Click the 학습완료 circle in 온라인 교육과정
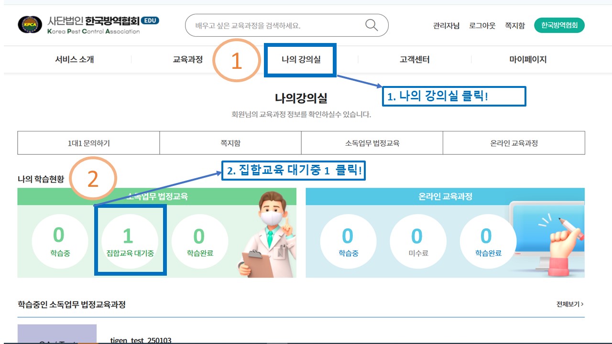The width and height of the screenshot is (612, 344). pyautogui.click(x=488, y=239)
